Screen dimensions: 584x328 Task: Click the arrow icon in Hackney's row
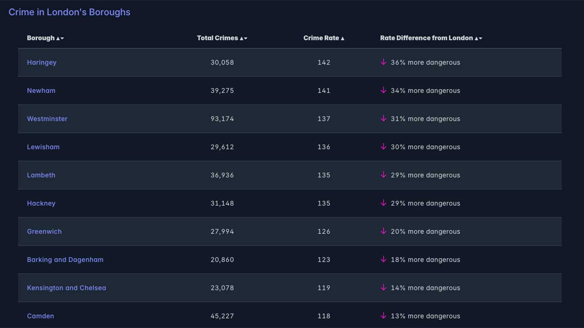pos(383,203)
